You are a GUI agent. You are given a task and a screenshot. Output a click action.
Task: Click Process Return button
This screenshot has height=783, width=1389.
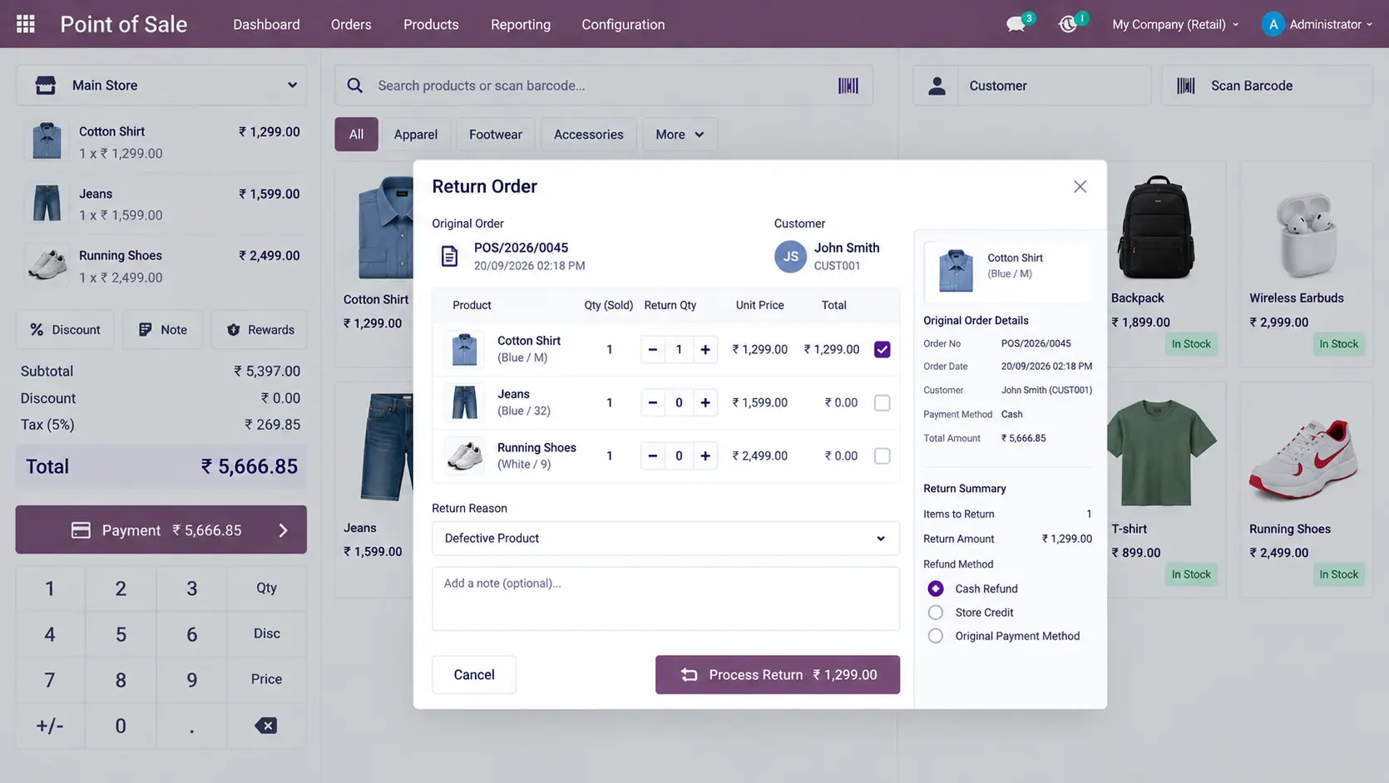coord(778,675)
